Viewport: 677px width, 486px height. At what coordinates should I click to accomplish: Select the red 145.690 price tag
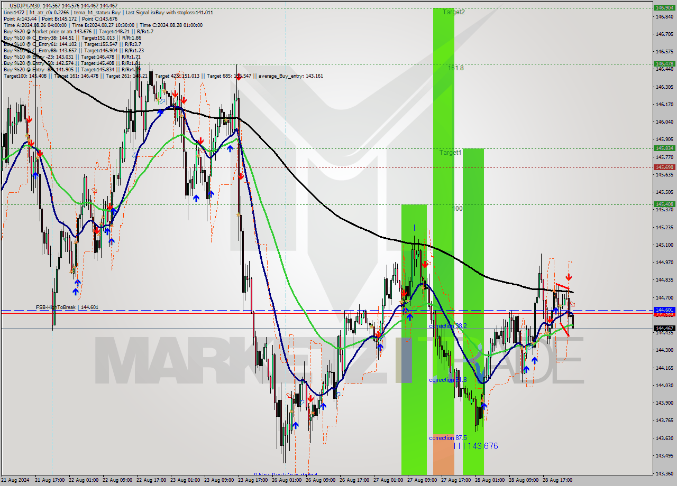[x=664, y=167]
